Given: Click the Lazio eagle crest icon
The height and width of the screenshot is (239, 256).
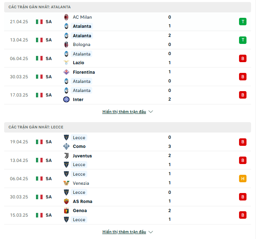Looking at the screenshot, I should 66,63.
